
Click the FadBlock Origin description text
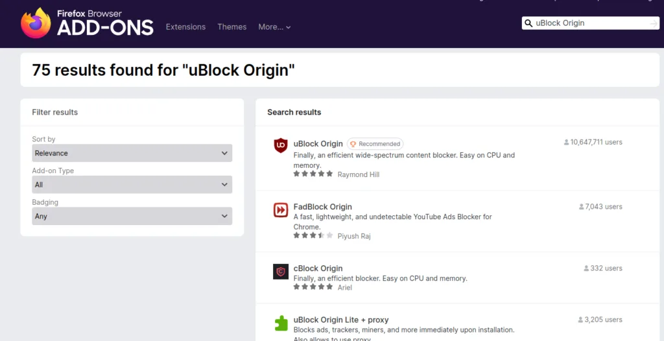[392, 222]
